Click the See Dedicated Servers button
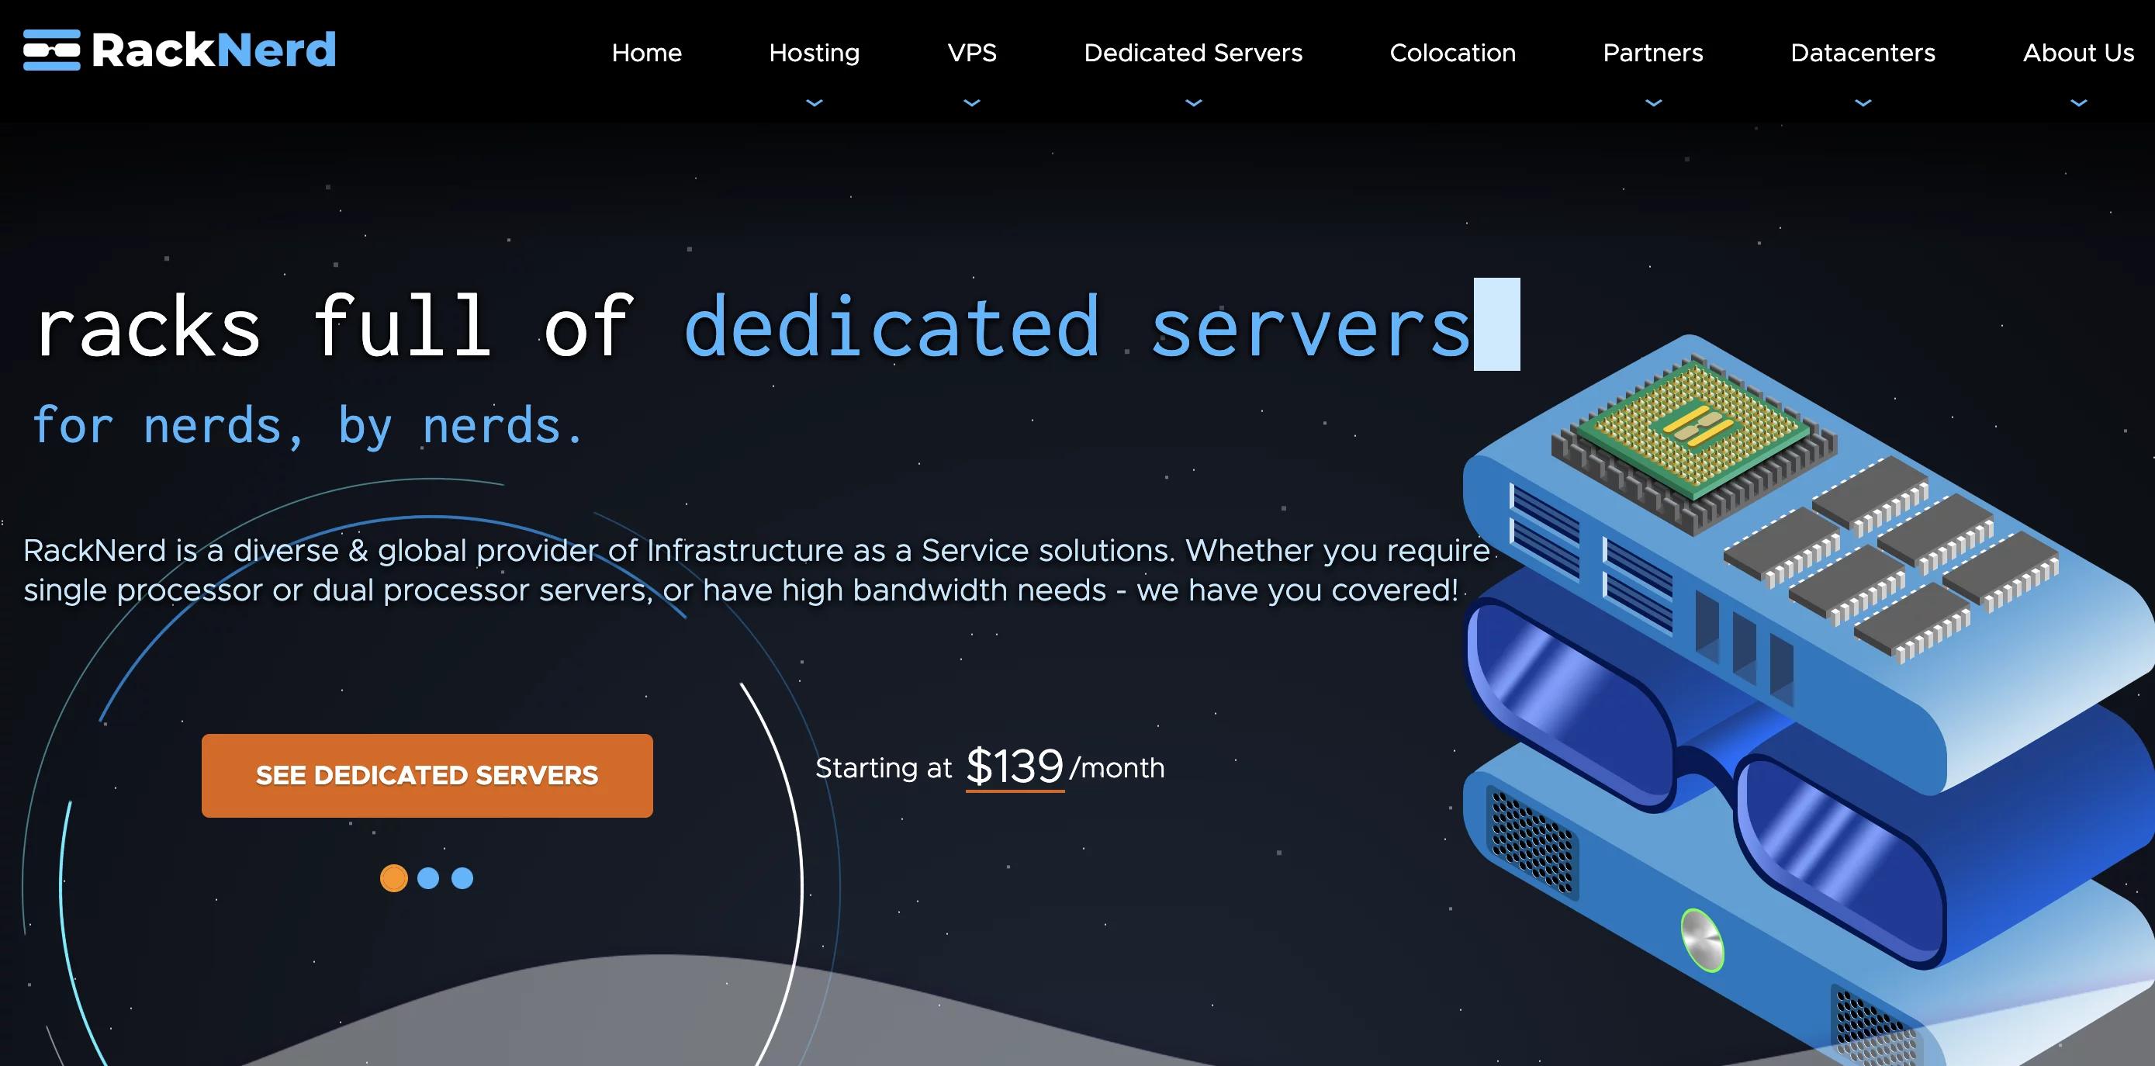This screenshot has width=2155, height=1066. pyautogui.click(x=427, y=776)
